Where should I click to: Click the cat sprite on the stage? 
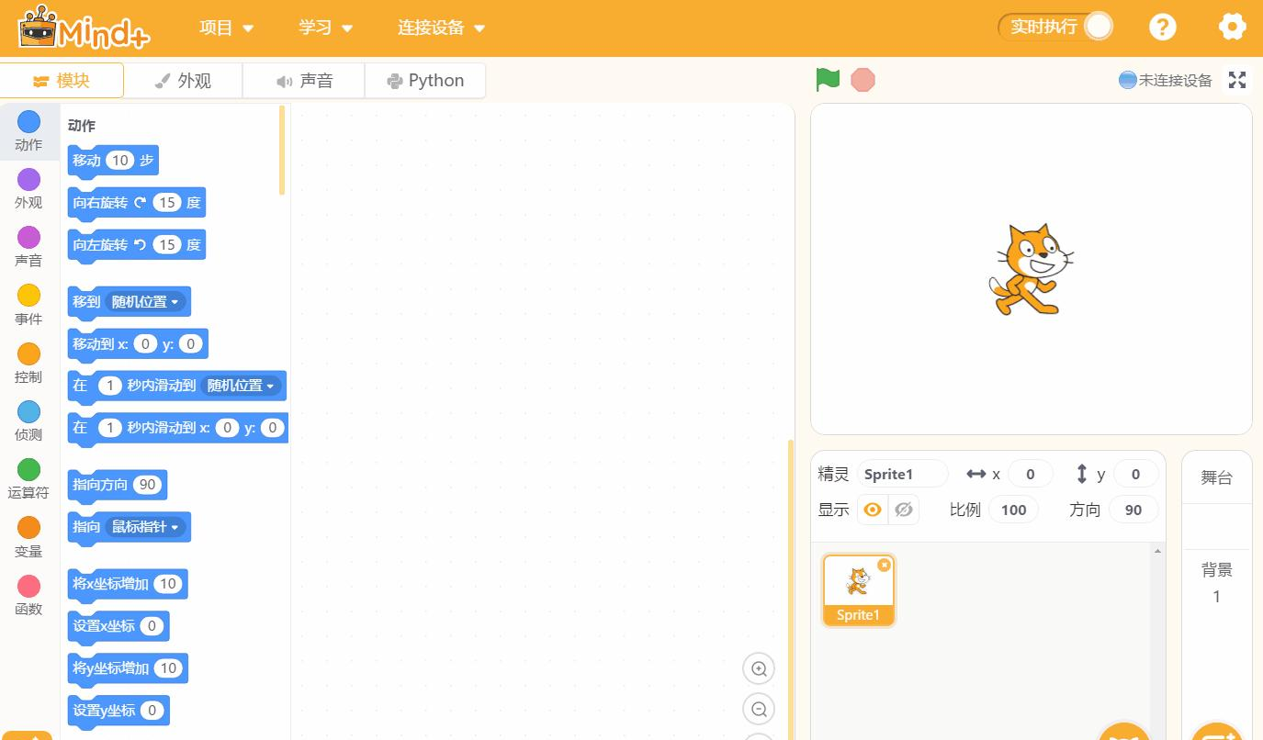[x=1031, y=270]
